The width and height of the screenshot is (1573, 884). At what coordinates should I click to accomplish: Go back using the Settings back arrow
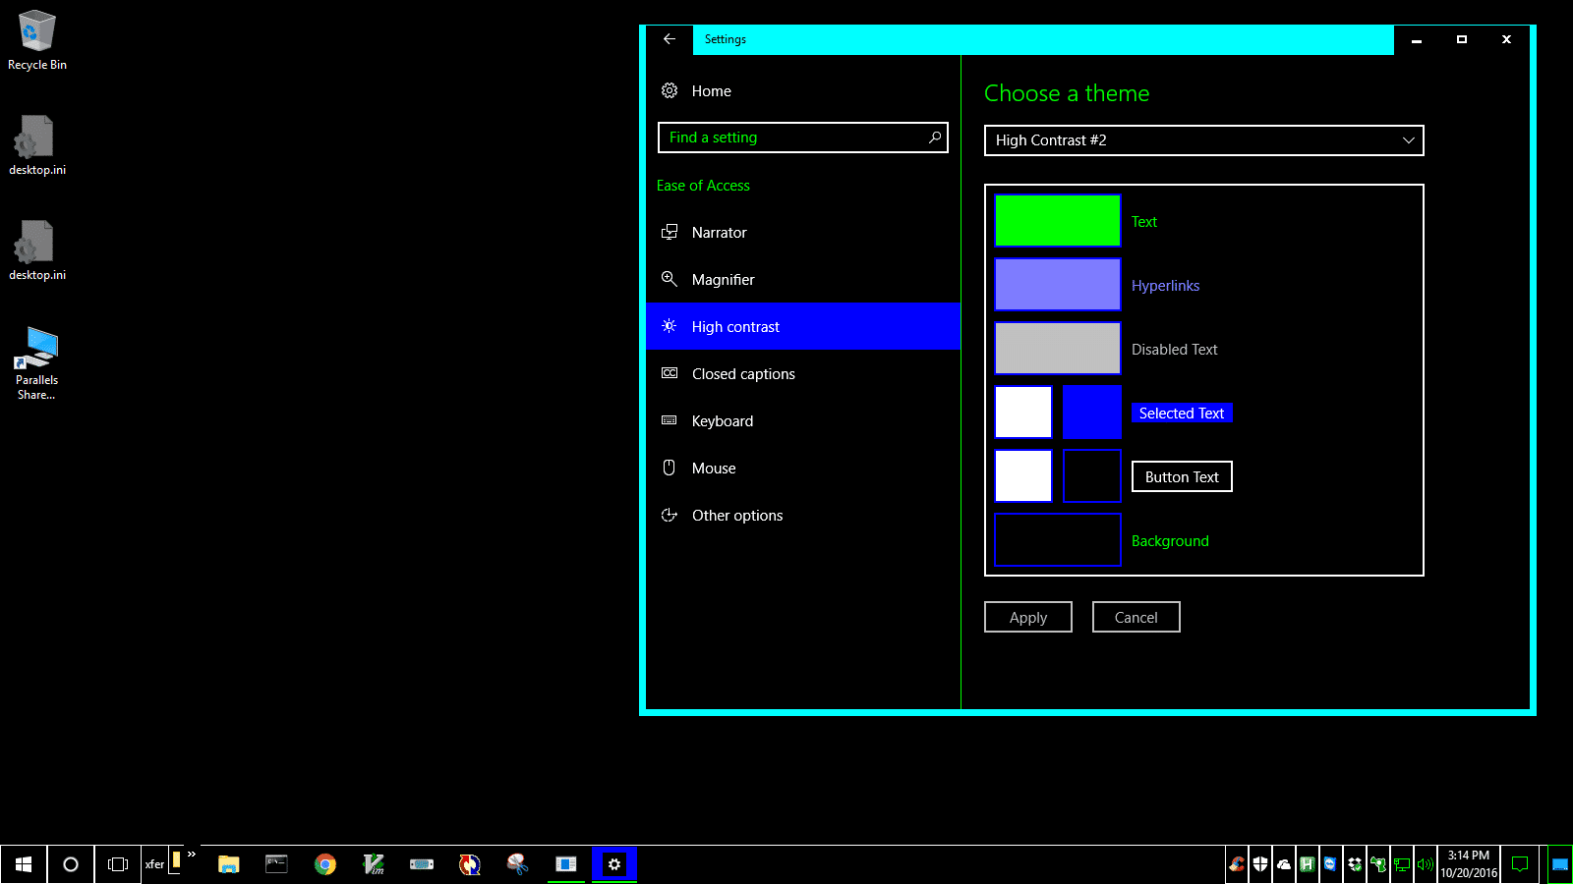(x=670, y=39)
